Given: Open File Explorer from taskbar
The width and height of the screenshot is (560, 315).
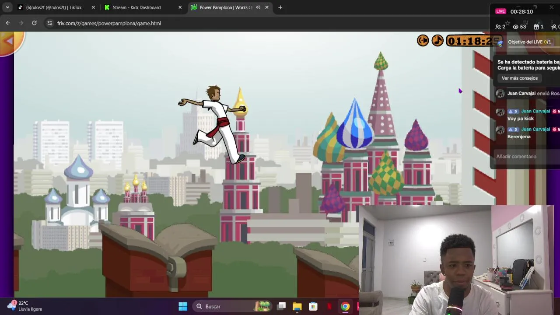Looking at the screenshot, I should [x=297, y=306].
